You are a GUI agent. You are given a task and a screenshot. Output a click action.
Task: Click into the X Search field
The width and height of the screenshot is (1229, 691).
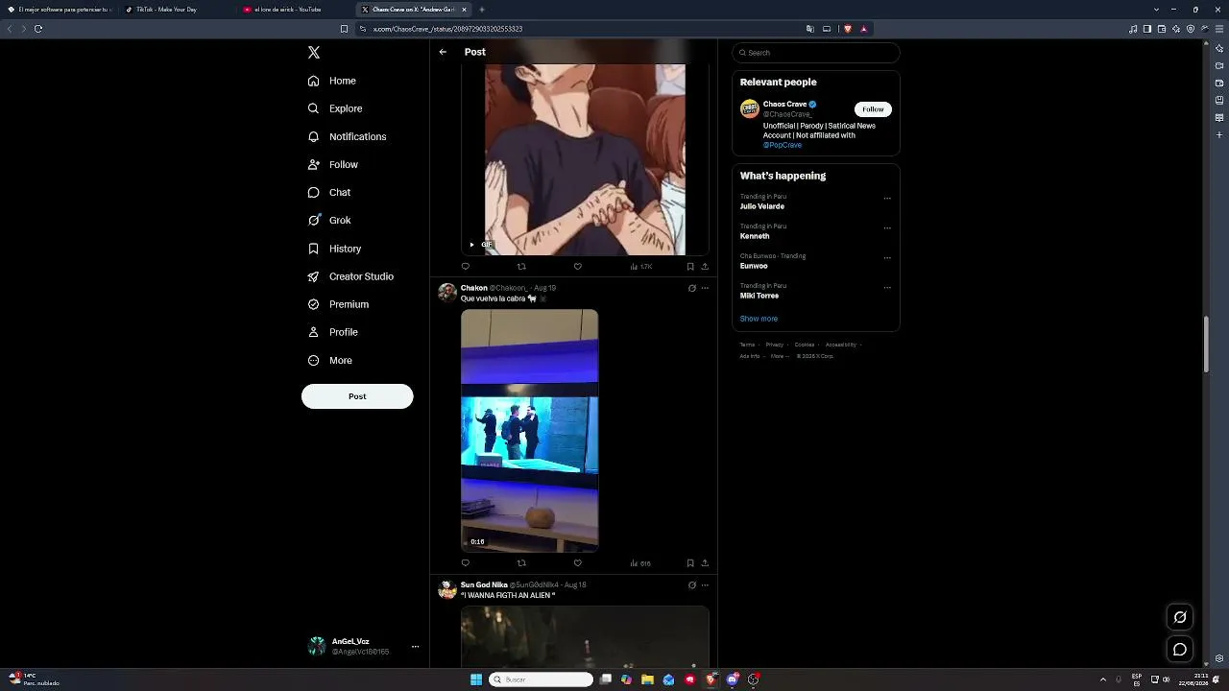coord(816,53)
